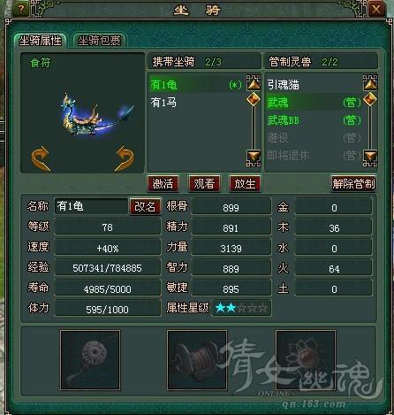Screen dimensions: 394x415
Task: Click the diamond slider handle in 携带坐骑 list
Action: 254,99
